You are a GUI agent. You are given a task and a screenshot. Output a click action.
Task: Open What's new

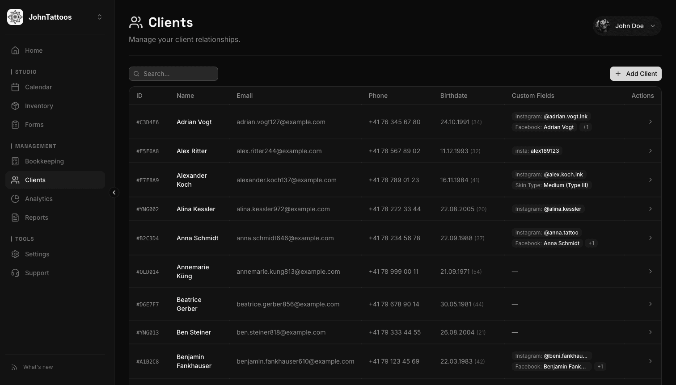coord(38,367)
